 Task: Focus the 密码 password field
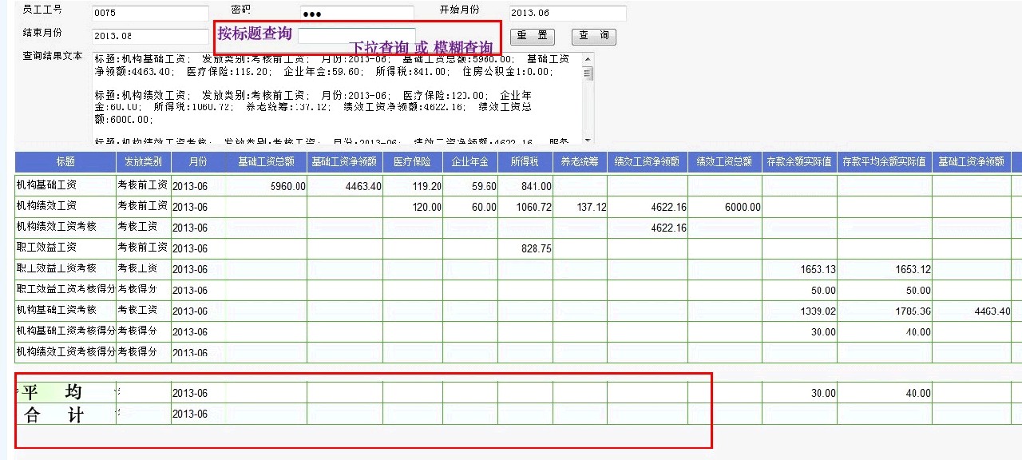[x=357, y=14]
